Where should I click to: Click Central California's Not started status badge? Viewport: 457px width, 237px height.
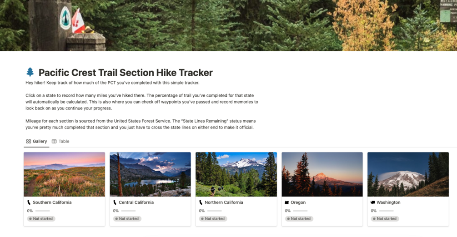[x=127, y=219]
